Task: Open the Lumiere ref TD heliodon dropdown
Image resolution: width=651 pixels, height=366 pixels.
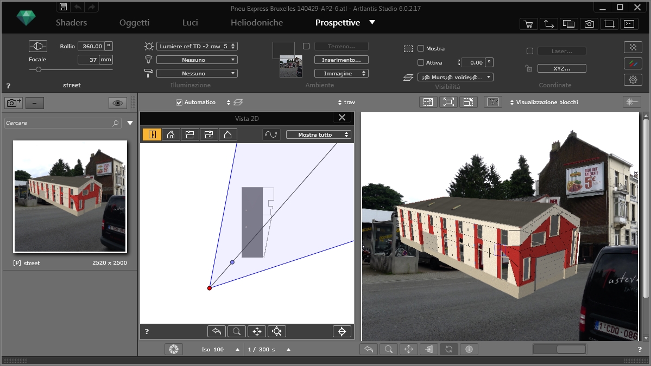Action: tap(197, 46)
